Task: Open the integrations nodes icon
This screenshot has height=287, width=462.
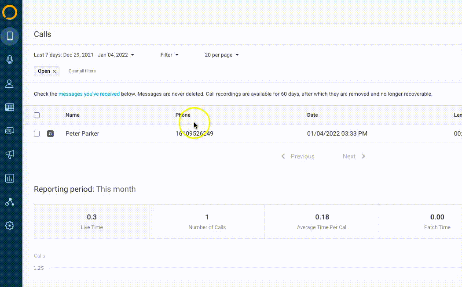Action: point(10,202)
